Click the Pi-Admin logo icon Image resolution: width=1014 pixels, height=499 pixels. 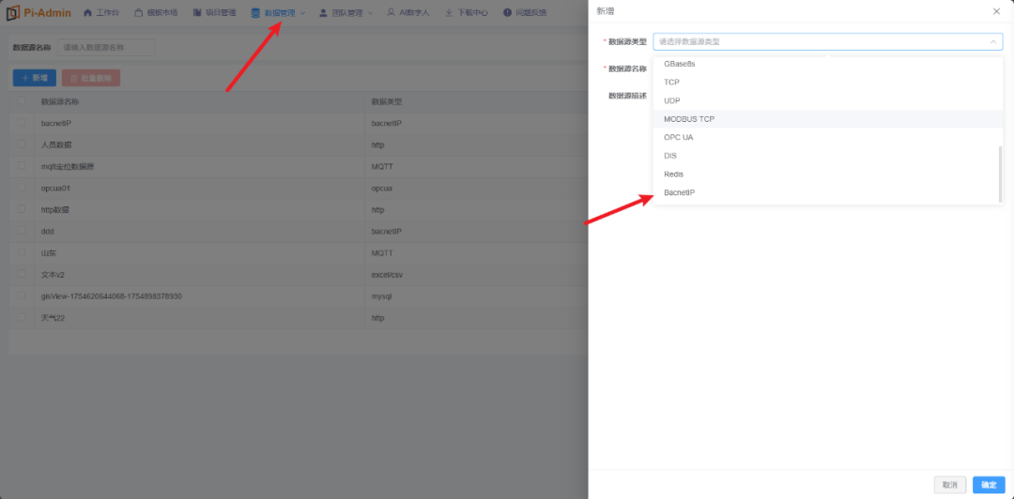click(13, 13)
